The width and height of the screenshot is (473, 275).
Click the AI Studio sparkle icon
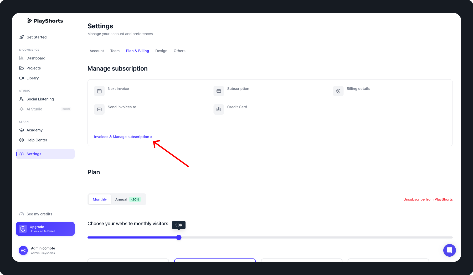(x=22, y=109)
